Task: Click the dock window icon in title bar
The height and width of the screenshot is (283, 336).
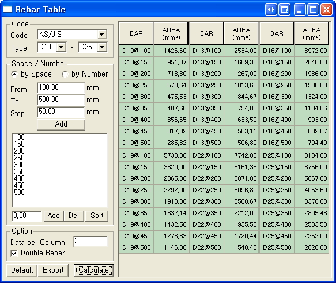Action: pos(285,10)
